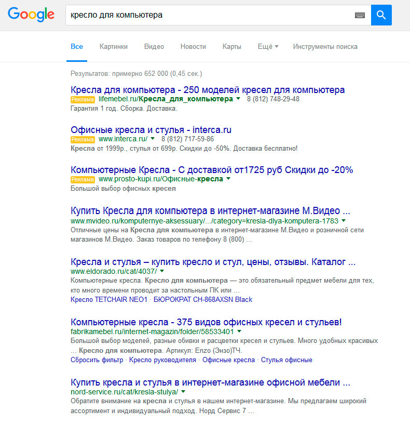
Task: Click the Большой выбор офисных кресел snippet
Action: pyautogui.click(x=123, y=189)
